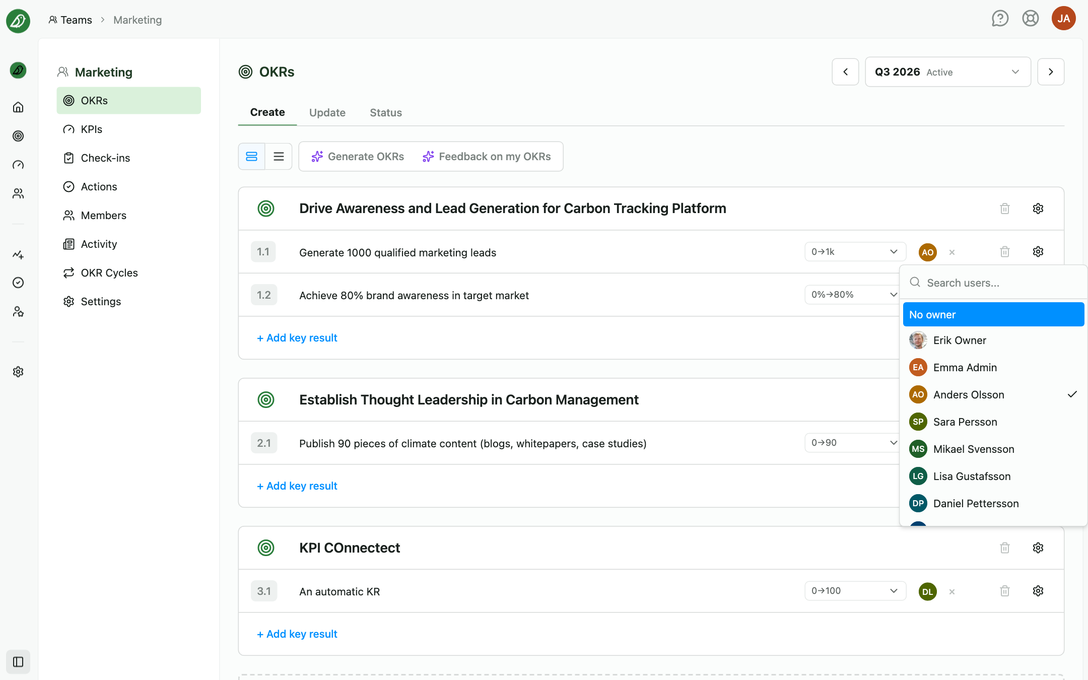Choose Daniel Pettersson as owner
Screen dimensions: 1088x680
tap(993, 504)
